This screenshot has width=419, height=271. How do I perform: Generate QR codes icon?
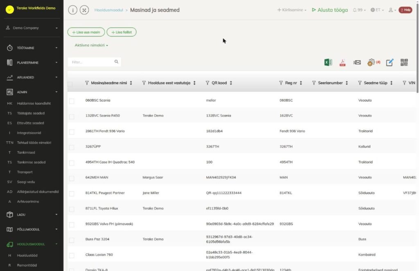tap(404, 62)
